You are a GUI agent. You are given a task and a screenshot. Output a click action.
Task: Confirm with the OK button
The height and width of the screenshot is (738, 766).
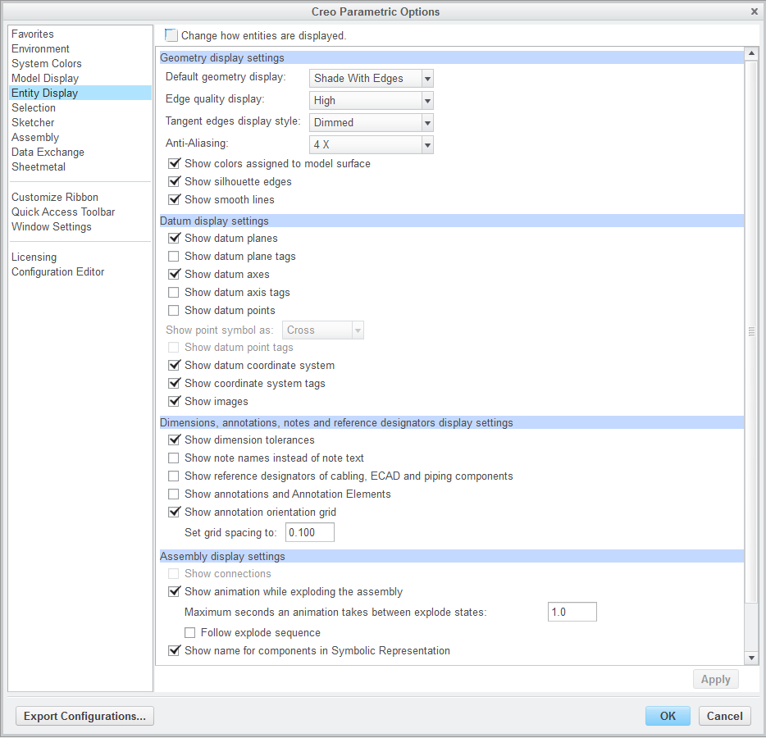coord(668,717)
